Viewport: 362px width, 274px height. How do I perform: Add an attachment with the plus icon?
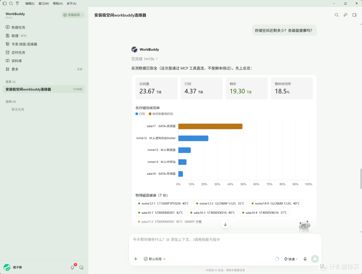[136, 259]
